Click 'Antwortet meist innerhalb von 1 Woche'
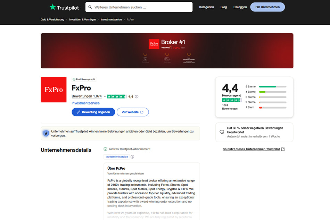330x220 pixels. pyautogui.click(x=254, y=136)
